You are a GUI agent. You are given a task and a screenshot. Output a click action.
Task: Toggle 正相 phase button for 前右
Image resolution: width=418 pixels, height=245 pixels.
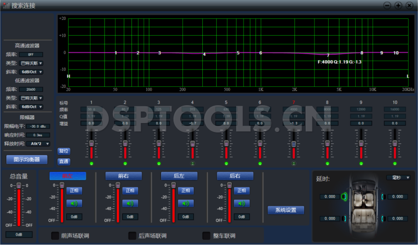point(130,191)
